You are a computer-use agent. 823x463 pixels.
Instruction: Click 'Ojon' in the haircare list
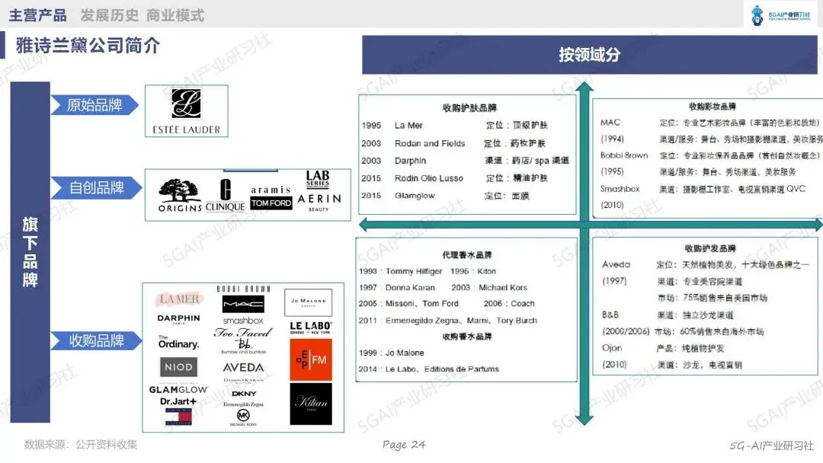point(612,348)
